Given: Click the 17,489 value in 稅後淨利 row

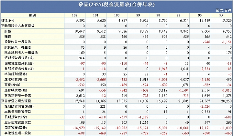Looking at the screenshot, I should coord(205,21).
